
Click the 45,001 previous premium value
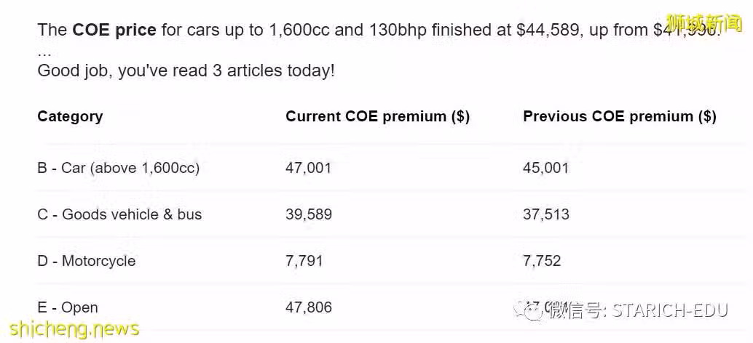(545, 168)
